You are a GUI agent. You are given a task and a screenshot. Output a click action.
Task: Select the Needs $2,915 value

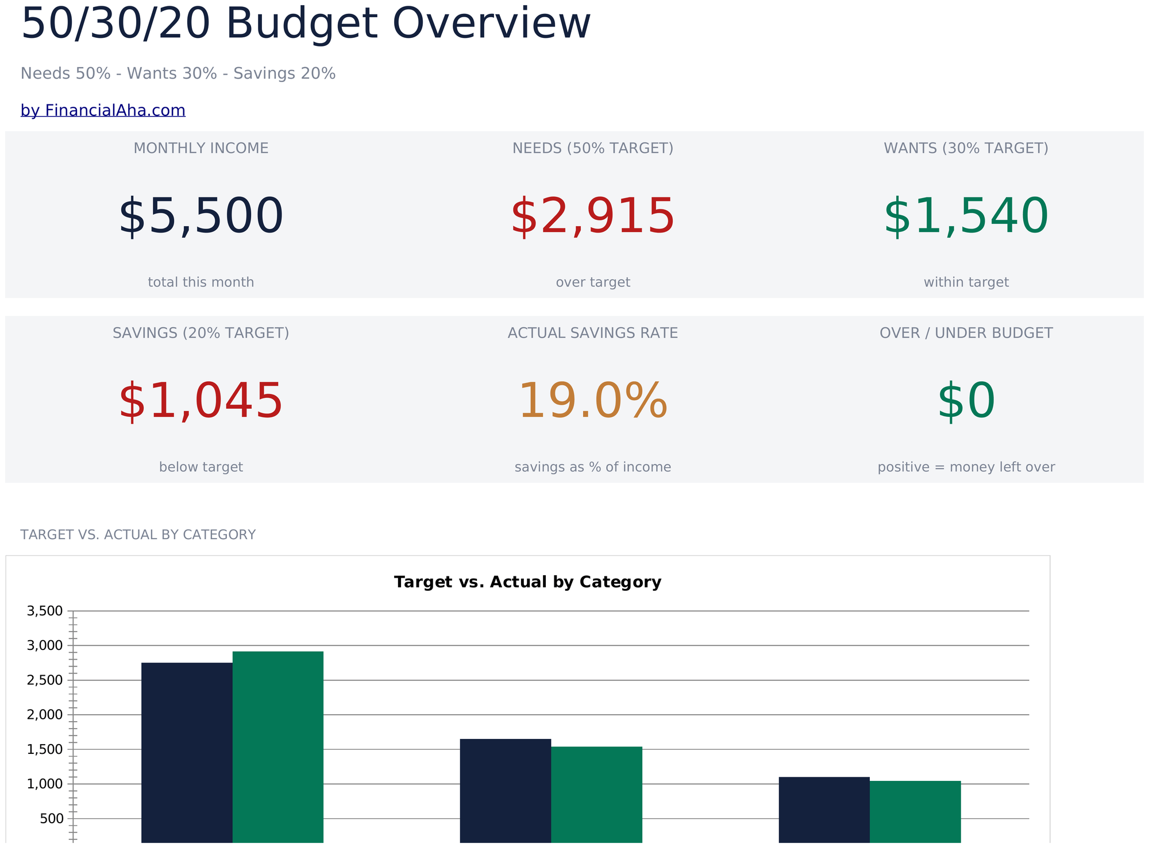point(593,216)
